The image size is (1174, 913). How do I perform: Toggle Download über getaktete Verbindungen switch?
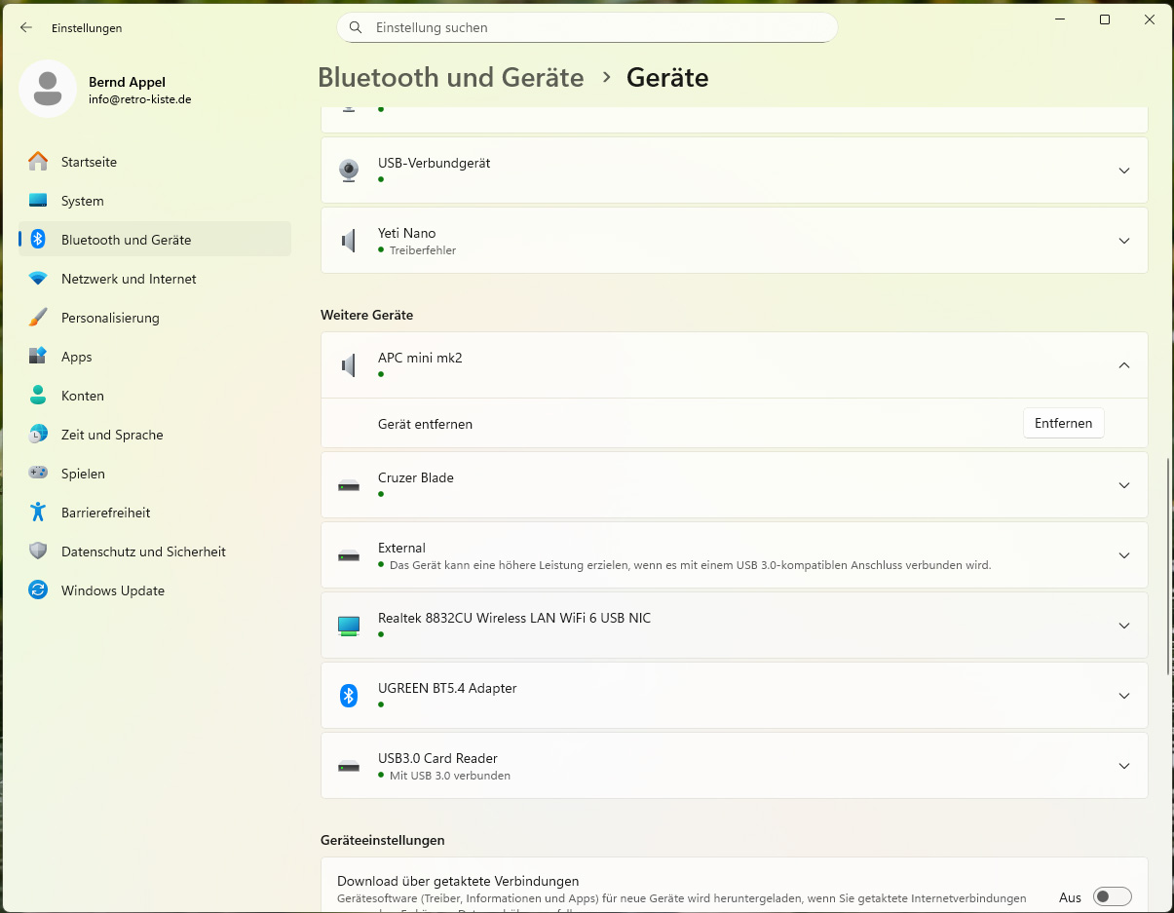[x=1112, y=896]
